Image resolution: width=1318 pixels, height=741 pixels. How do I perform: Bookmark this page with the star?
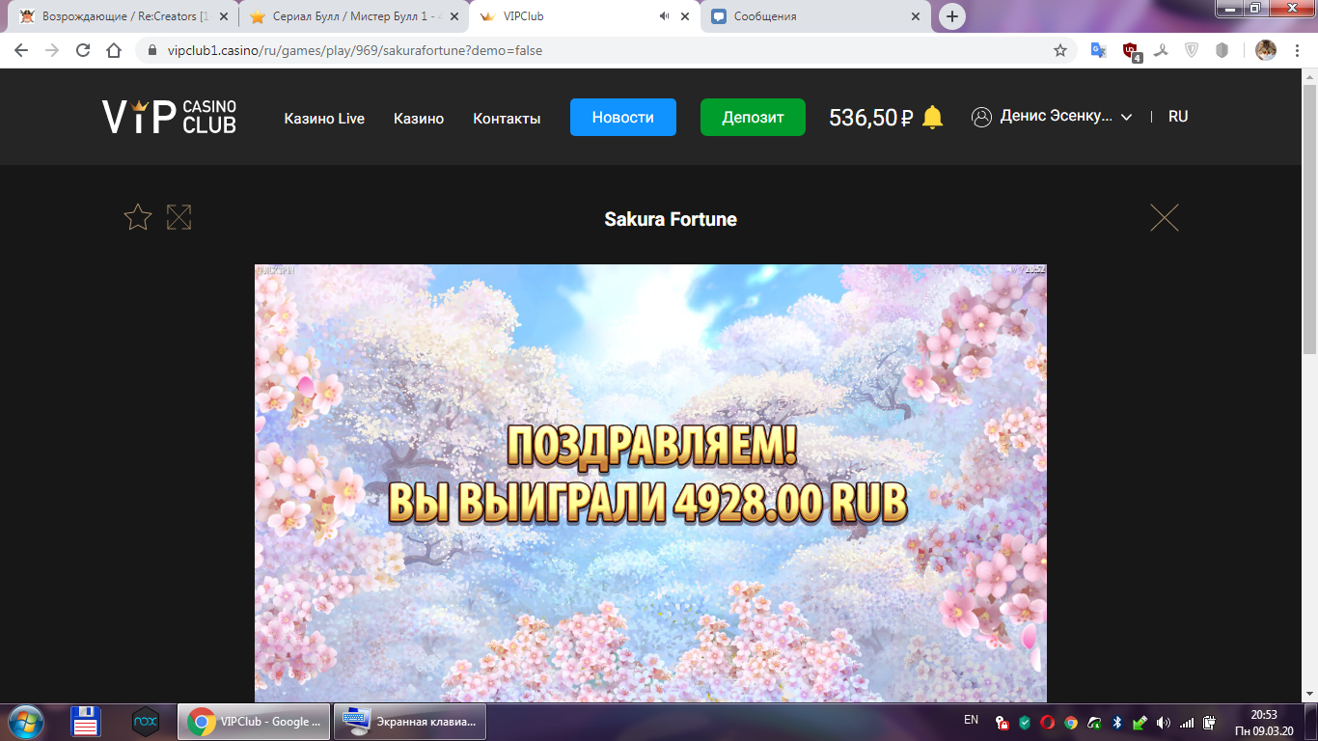(1060, 50)
